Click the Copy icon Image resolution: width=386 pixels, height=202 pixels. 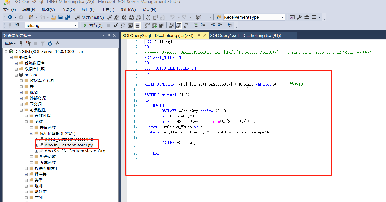click(x=155, y=17)
